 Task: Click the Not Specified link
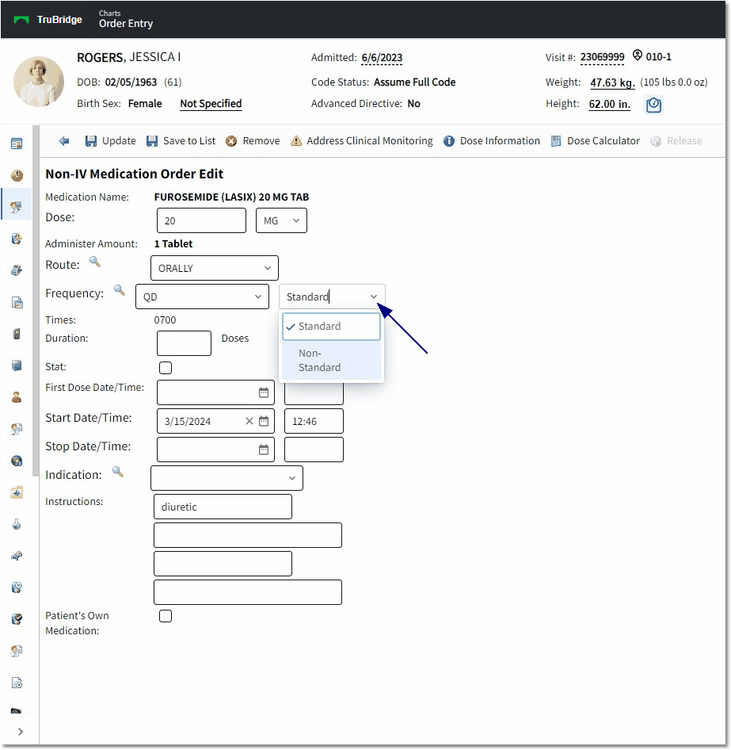tap(211, 104)
